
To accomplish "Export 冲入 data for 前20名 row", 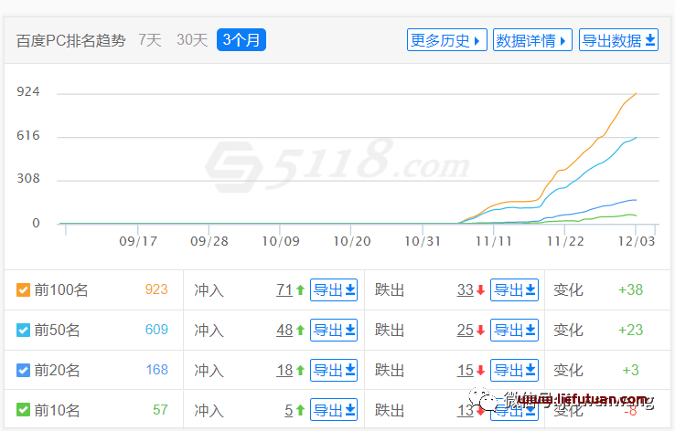I will (x=334, y=370).
